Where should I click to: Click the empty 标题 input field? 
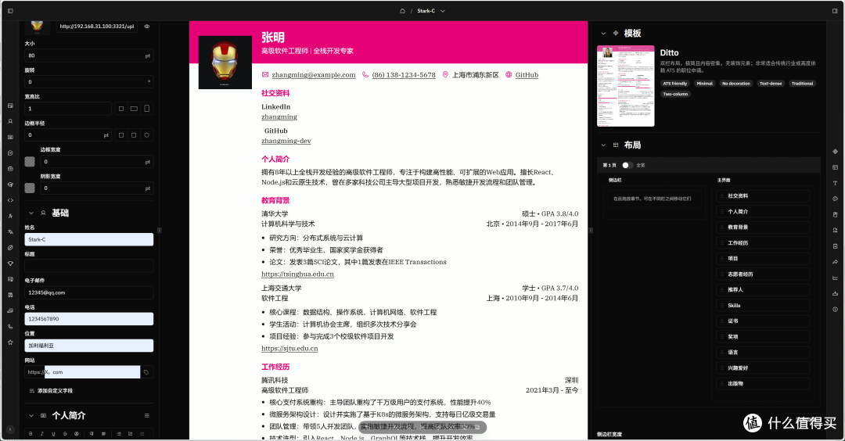pos(89,266)
